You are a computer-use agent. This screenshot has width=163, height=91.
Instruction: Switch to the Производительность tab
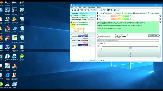(140, 13)
